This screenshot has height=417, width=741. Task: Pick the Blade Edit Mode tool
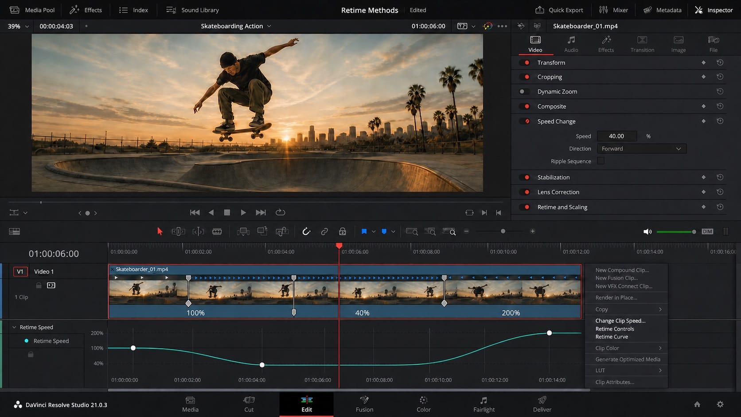(x=217, y=231)
